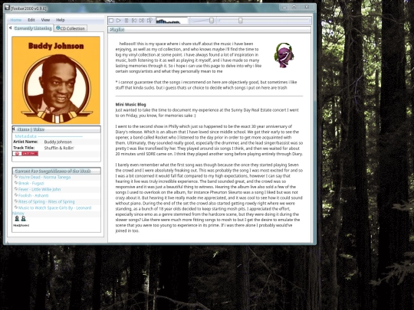
Task: Open the Foolish - Ashanti link
Action: point(33,196)
